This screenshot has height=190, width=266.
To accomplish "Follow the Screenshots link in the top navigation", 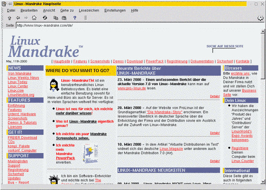I will coord(100,61).
